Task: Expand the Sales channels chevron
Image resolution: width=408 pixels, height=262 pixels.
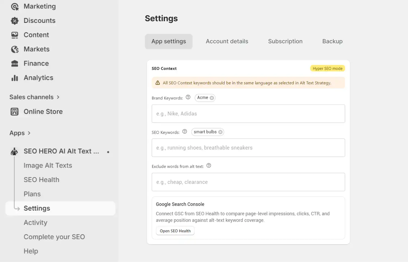Action: [58, 97]
